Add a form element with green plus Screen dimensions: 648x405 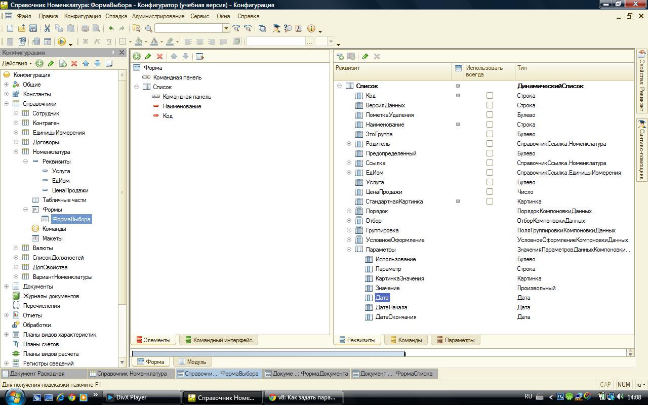pos(137,56)
